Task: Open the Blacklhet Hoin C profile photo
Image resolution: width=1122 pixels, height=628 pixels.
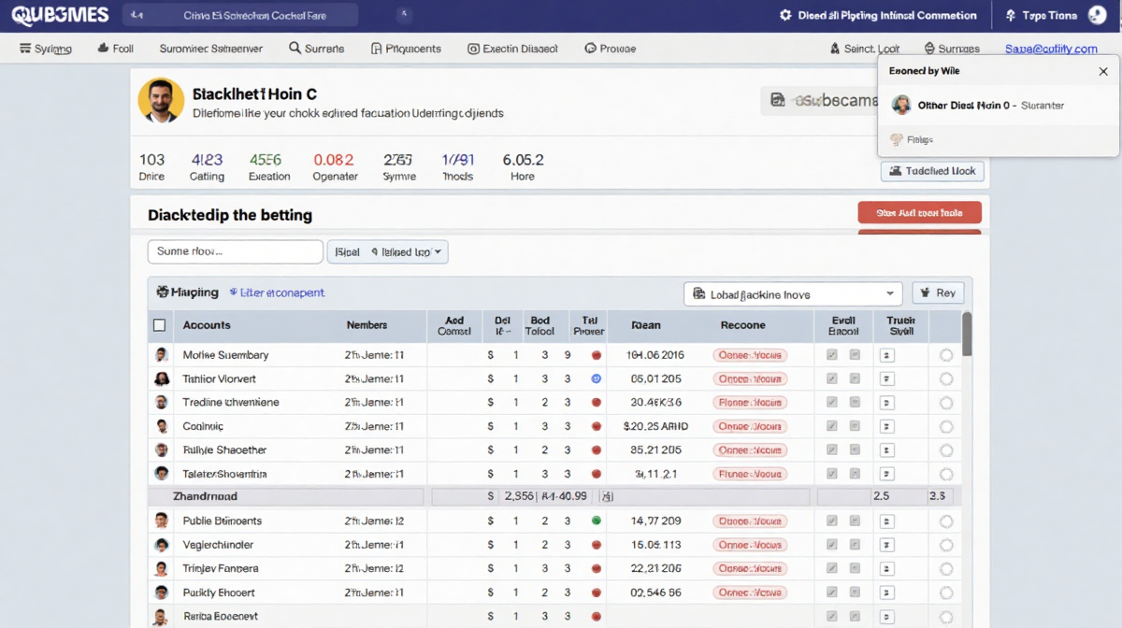Action: [x=161, y=100]
